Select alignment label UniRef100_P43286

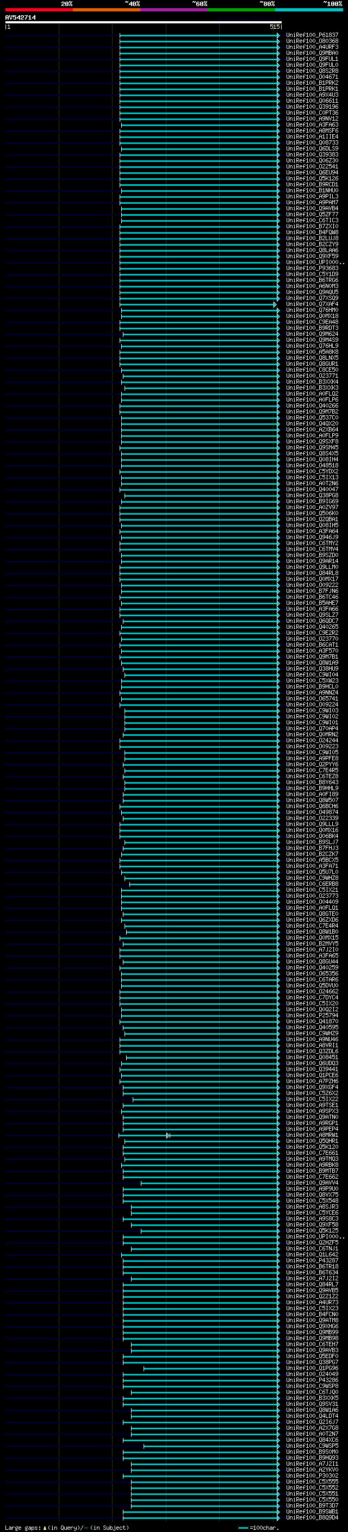[x=312, y=1380]
